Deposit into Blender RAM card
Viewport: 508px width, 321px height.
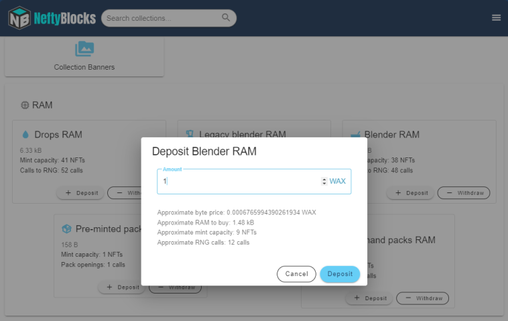pos(410,193)
